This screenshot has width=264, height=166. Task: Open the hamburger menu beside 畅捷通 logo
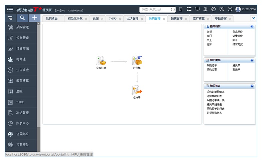[10, 10]
